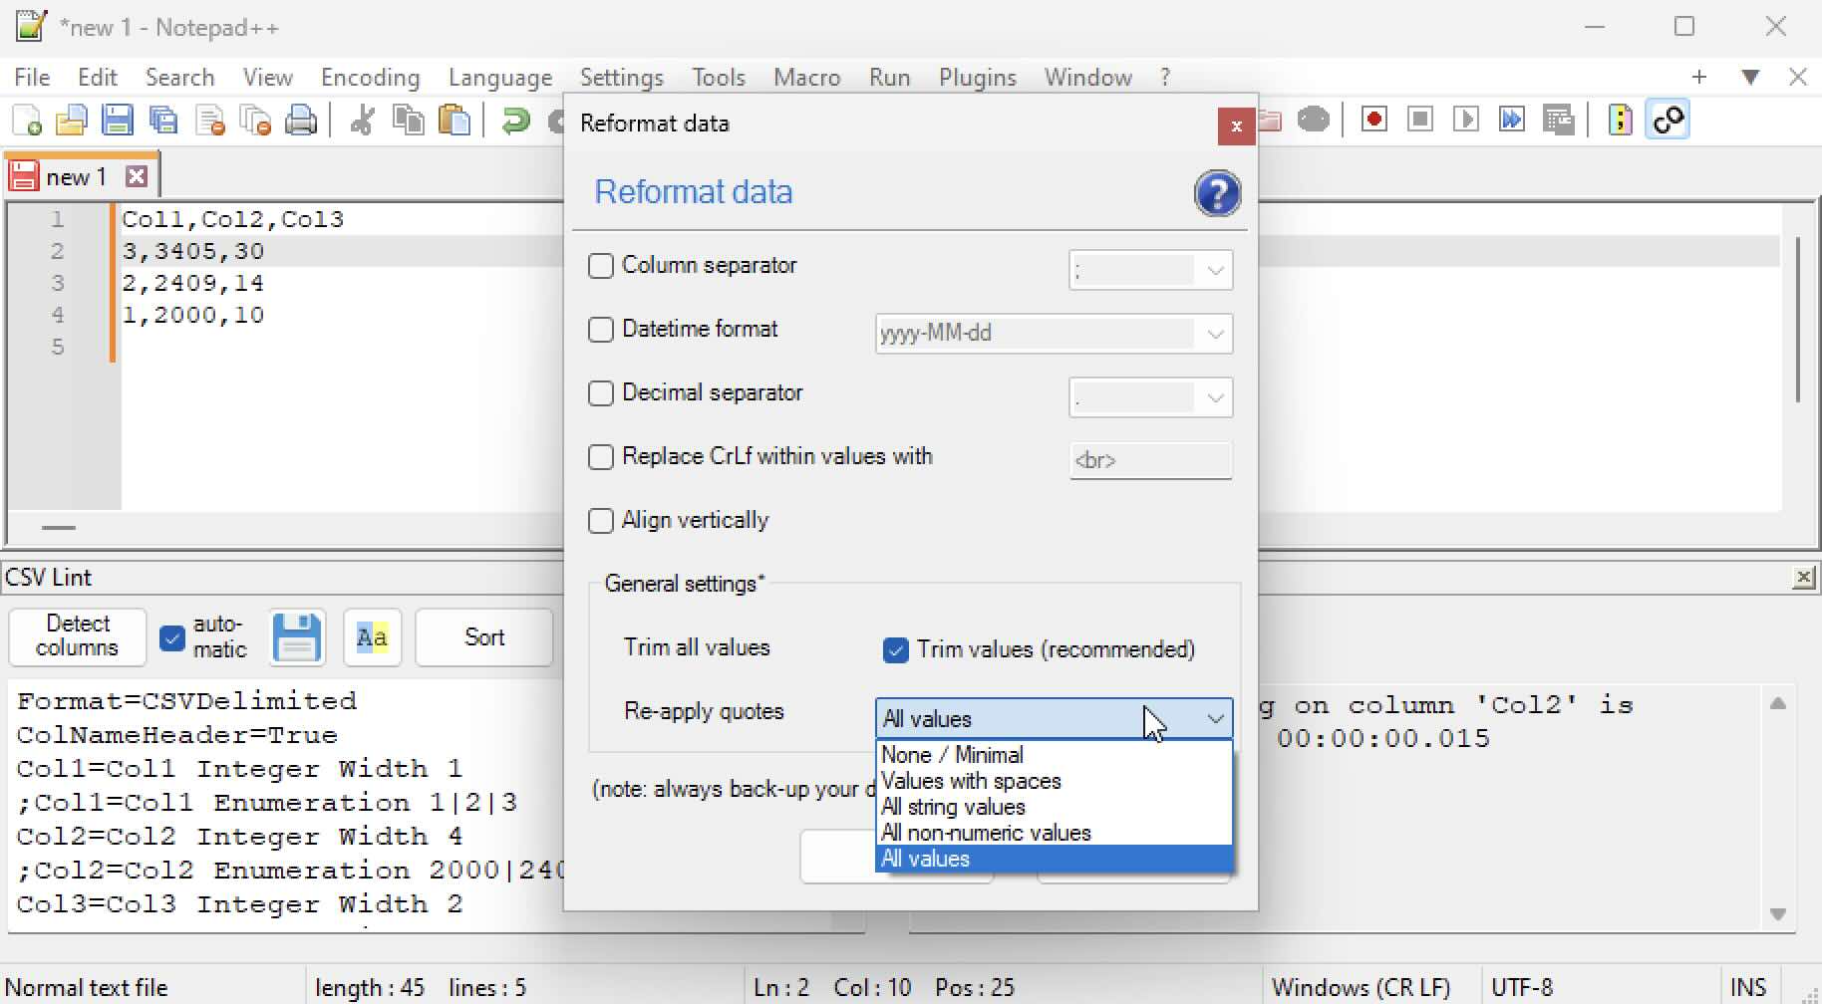Select All string values from the list

tap(952, 807)
